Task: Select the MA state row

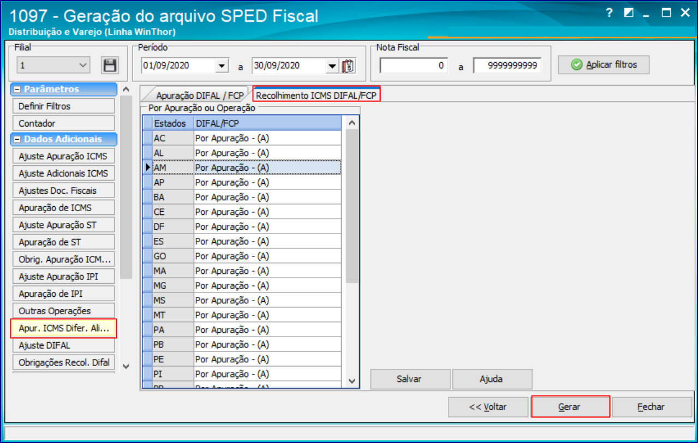Action: tap(242, 271)
